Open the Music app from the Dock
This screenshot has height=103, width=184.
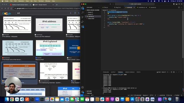107,99
